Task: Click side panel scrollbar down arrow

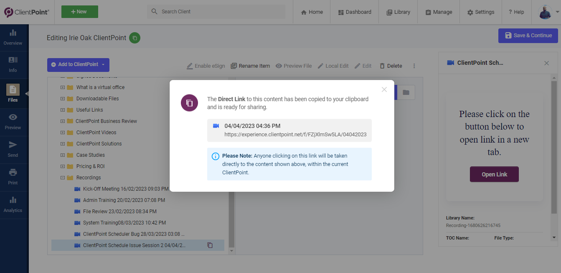Action: click(554, 237)
